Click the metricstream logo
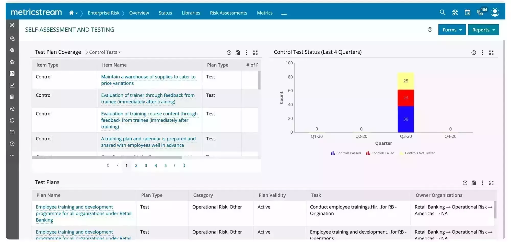 pos(36,12)
